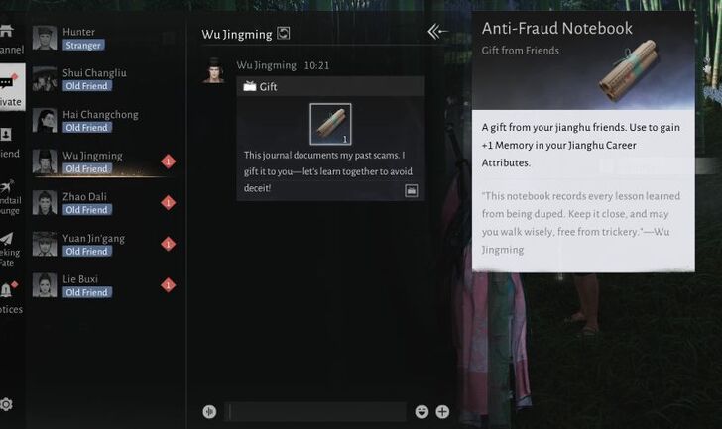Click the refresh icon beside Wu Jingming

(x=284, y=33)
